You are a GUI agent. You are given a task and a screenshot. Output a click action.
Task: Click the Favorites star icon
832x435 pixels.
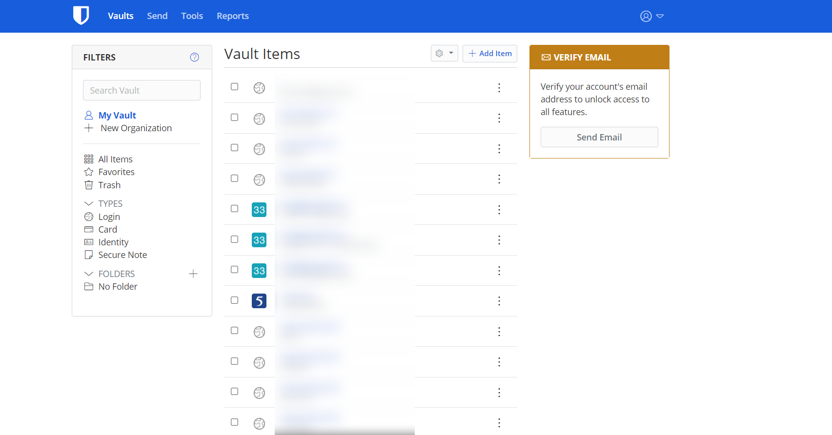(x=89, y=172)
